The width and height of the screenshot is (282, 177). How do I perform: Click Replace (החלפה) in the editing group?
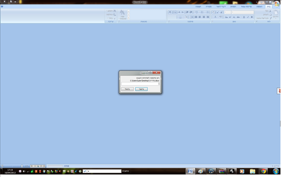tap(111, 14)
